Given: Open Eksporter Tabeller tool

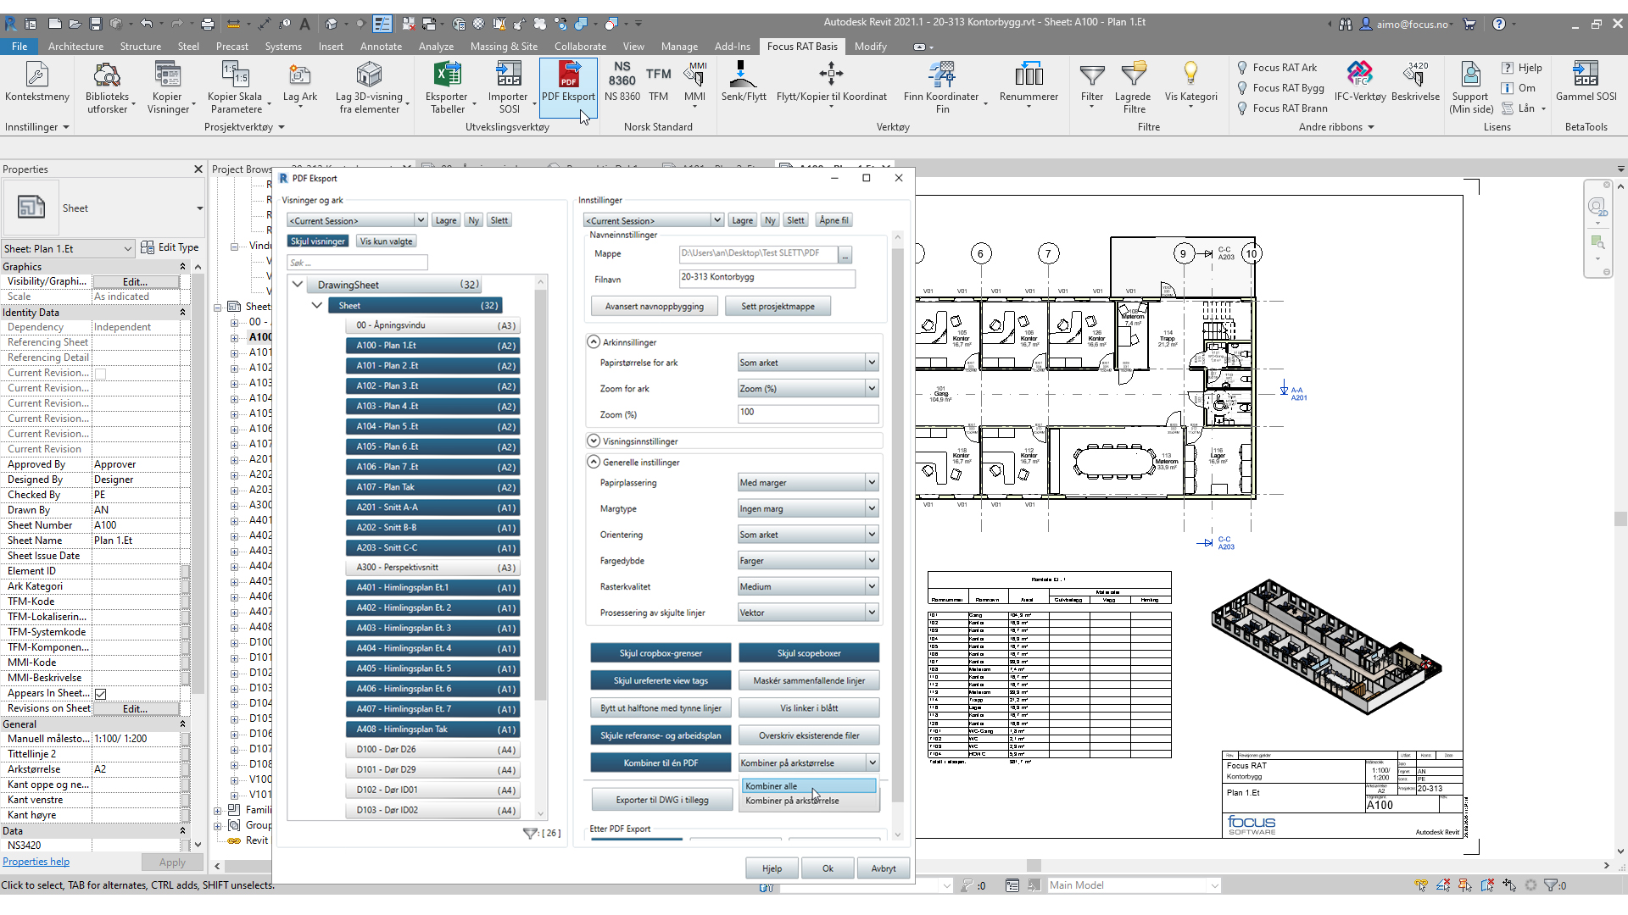Looking at the screenshot, I should 447,88.
